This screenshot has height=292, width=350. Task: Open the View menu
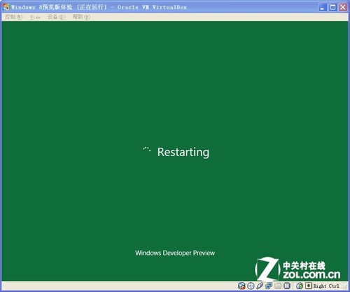click(35, 17)
